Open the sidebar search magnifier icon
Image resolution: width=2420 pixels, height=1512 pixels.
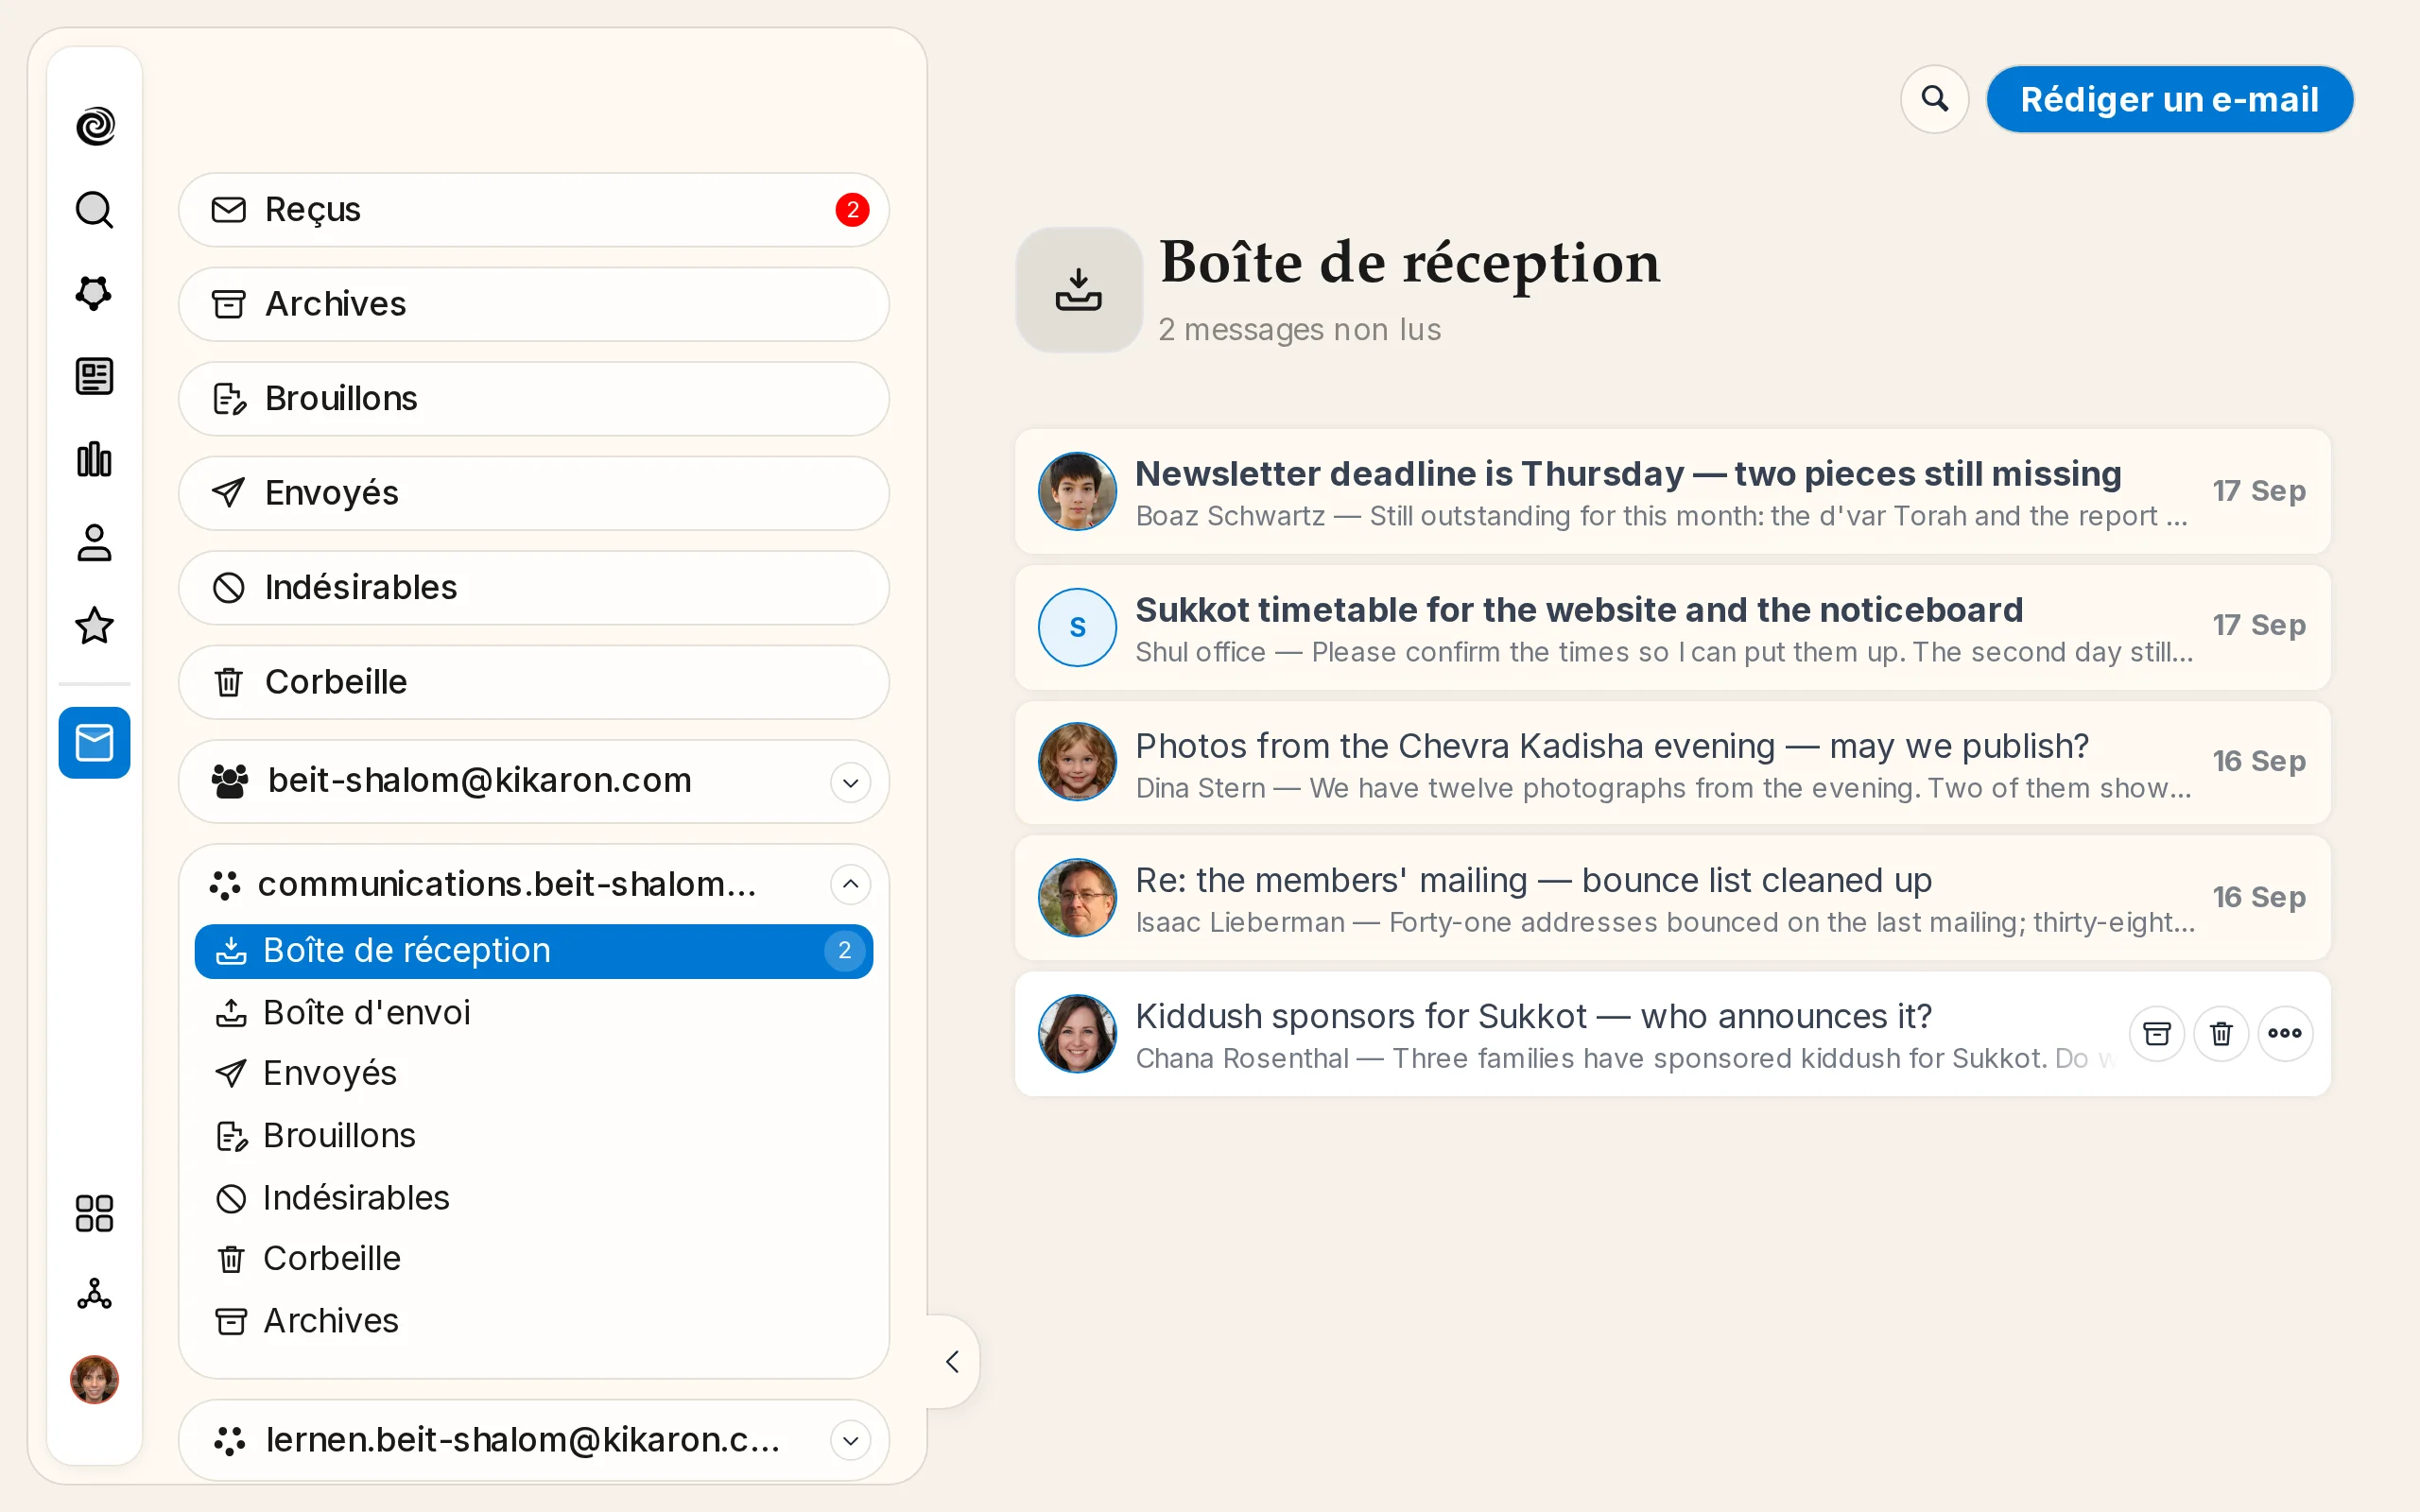[x=95, y=210]
